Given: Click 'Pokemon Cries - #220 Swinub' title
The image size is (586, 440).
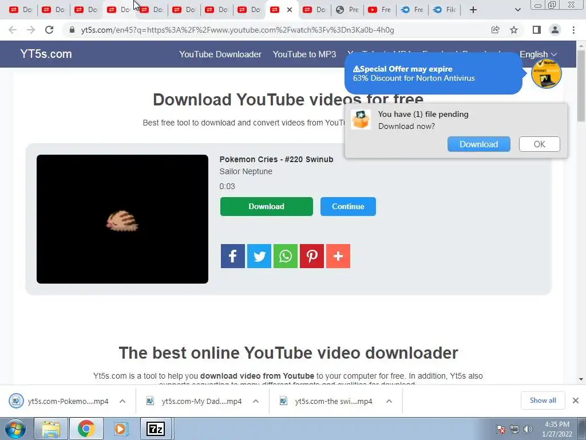Looking at the screenshot, I should [276, 159].
